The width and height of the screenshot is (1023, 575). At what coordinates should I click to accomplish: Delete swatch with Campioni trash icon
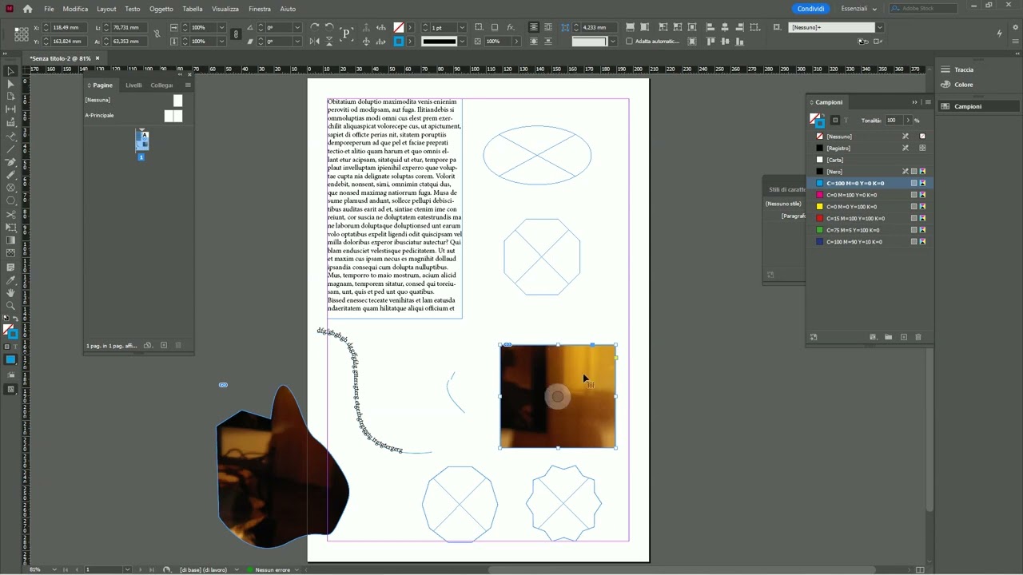pos(918,337)
